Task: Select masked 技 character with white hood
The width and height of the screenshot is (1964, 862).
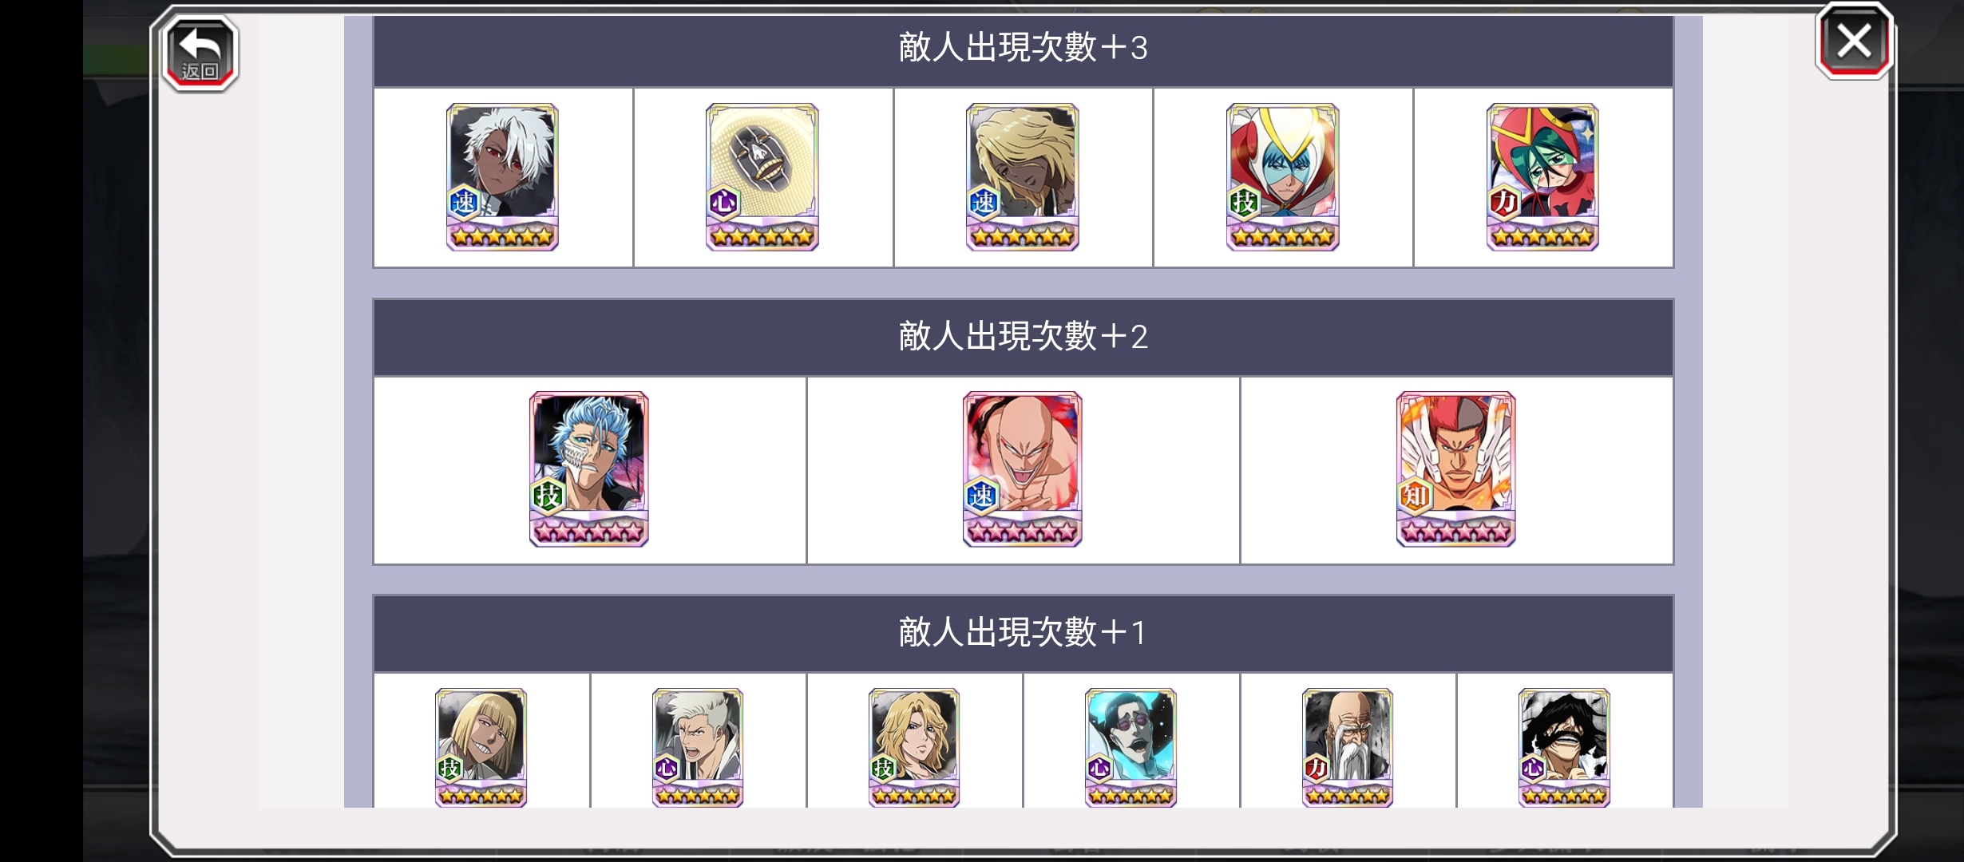Action: [1283, 177]
